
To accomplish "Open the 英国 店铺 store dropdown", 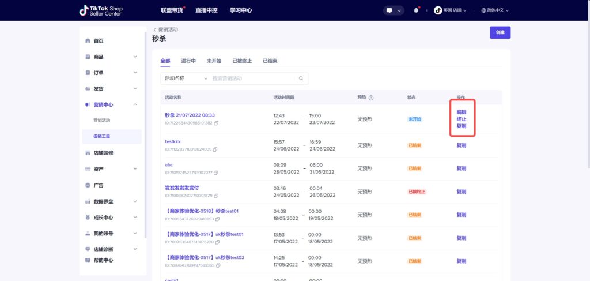I will tap(455, 10).
